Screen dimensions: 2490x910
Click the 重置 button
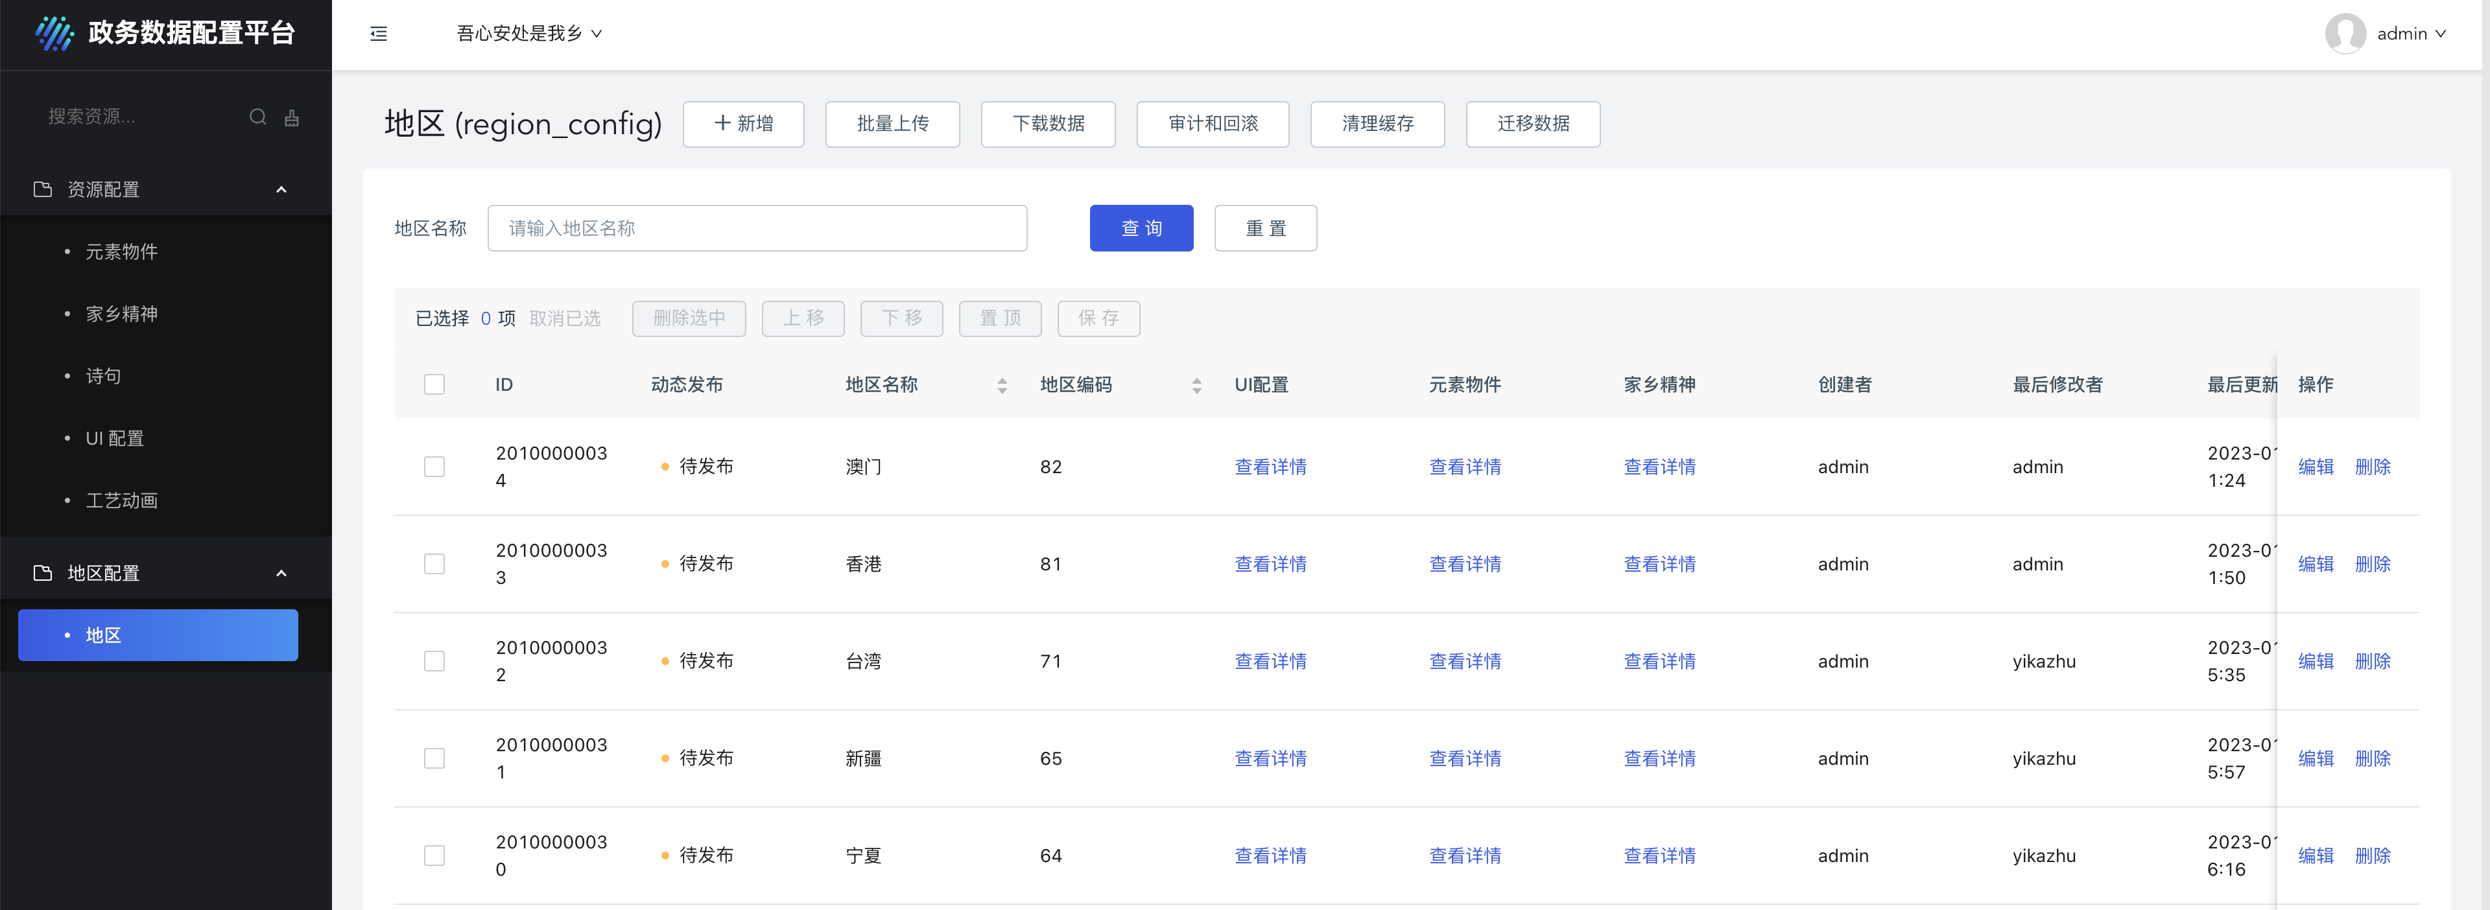tap(1265, 228)
